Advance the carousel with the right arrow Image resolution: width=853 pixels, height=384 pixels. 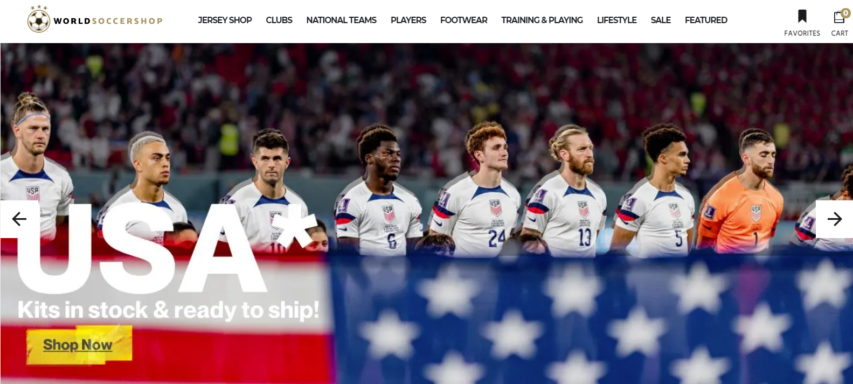[x=834, y=219]
